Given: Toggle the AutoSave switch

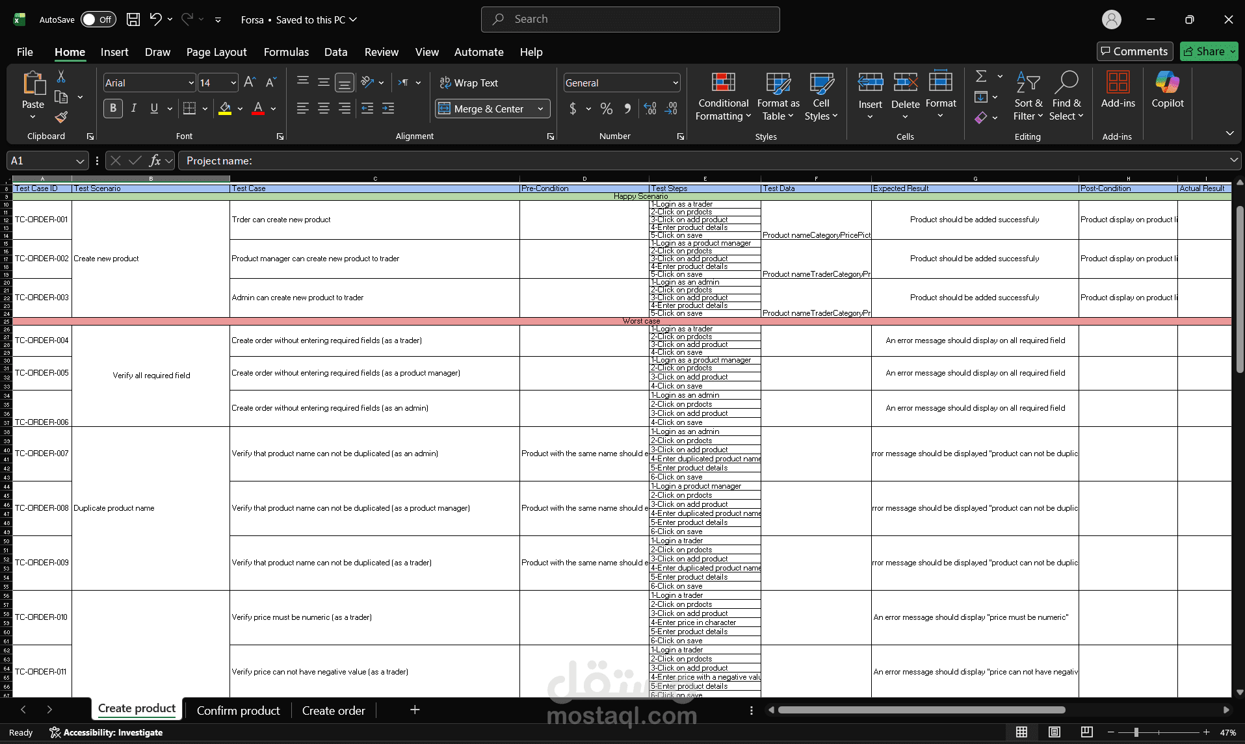Looking at the screenshot, I should click(x=98, y=19).
